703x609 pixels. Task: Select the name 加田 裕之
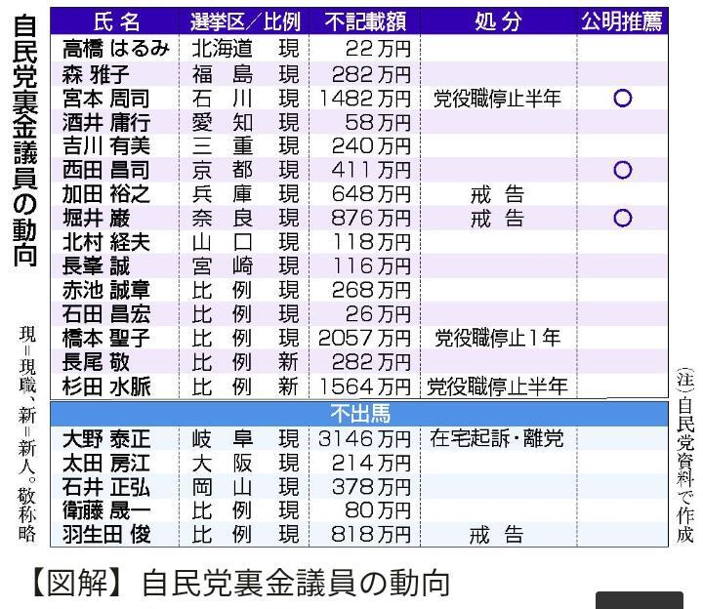click(x=105, y=194)
